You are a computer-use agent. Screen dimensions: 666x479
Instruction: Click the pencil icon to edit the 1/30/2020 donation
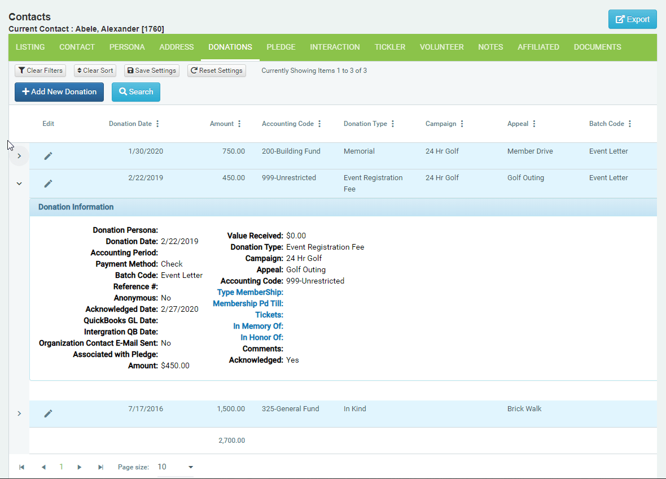(48, 155)
